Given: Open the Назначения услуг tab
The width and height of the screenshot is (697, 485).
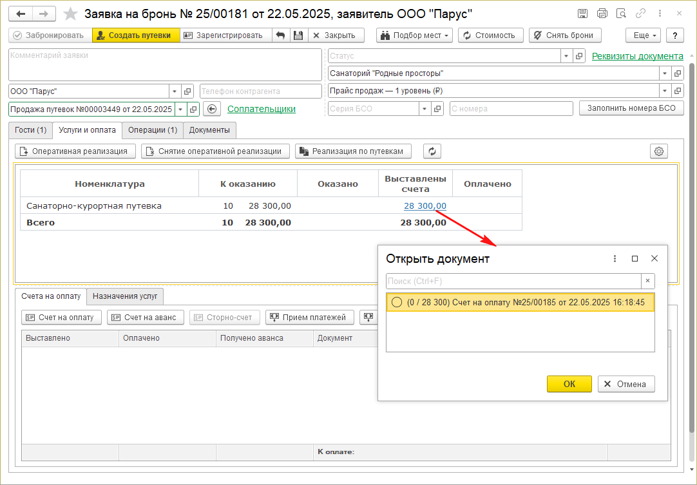Looking at the screenshot, I should coord(126,296).
